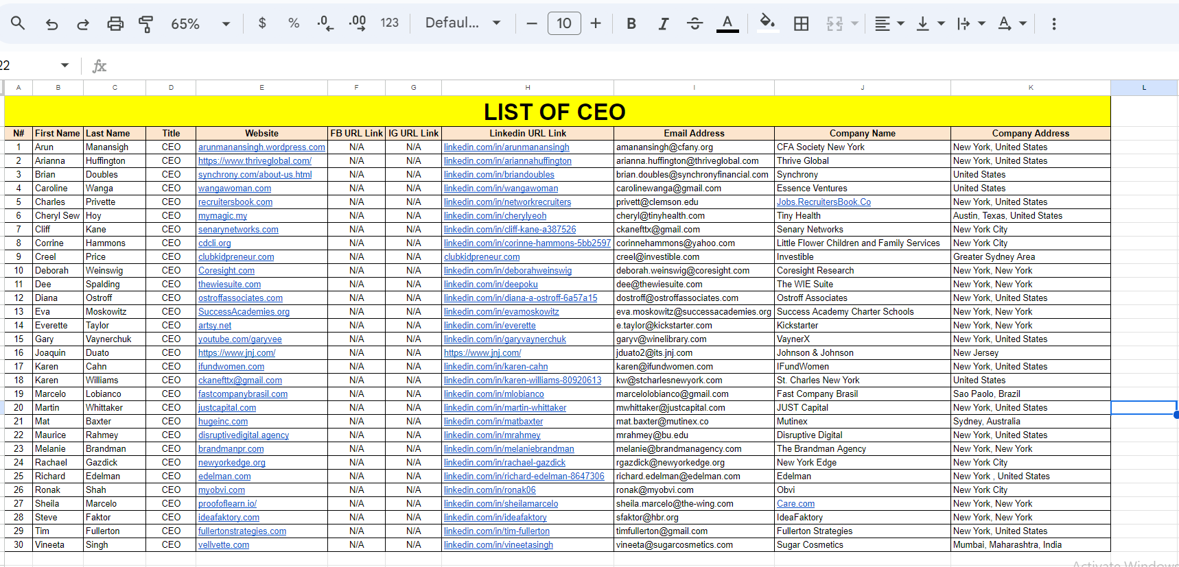This screenshot has height=567, width=1179.
Task: Expand the merge cells dropdown arrow
Action: (855, 23)
